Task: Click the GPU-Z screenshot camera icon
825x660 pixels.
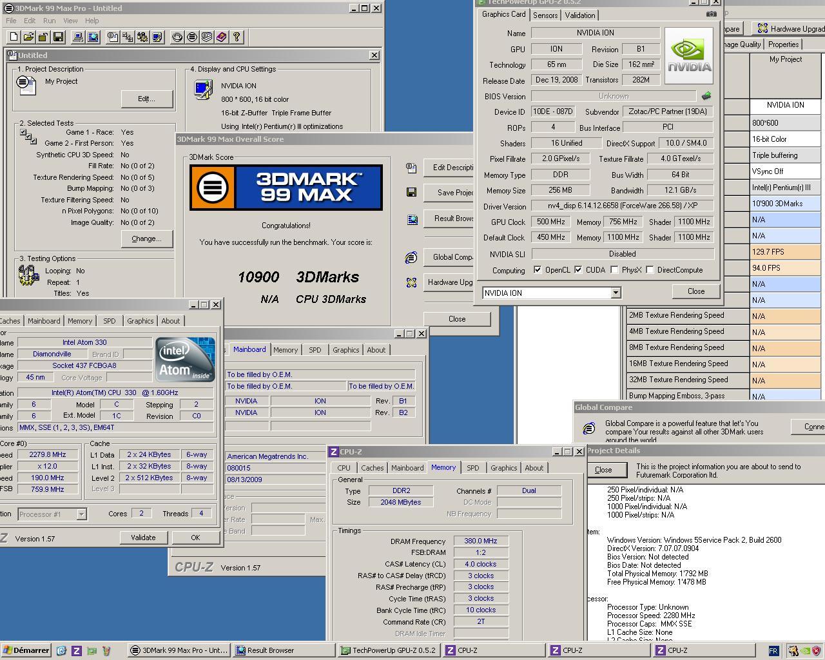Action: click(711, 14)
